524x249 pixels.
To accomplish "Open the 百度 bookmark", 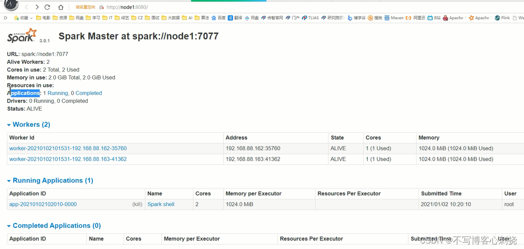I will pos(219,18).
